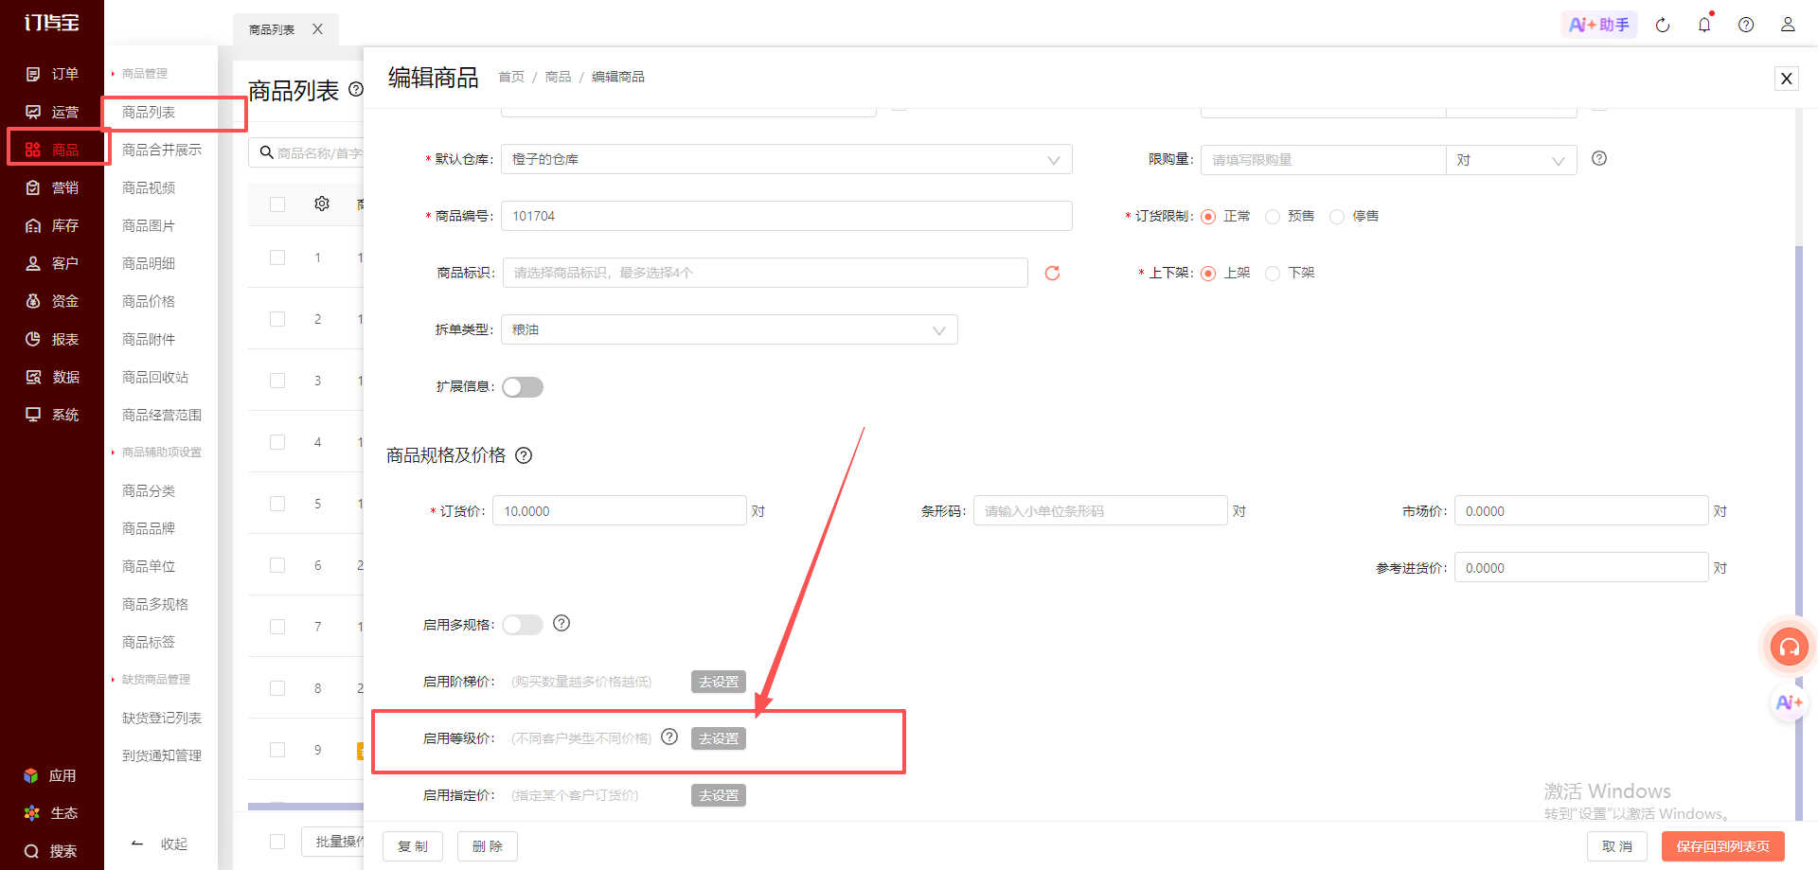Click help icon beside 启用等级价

[669, 737]
